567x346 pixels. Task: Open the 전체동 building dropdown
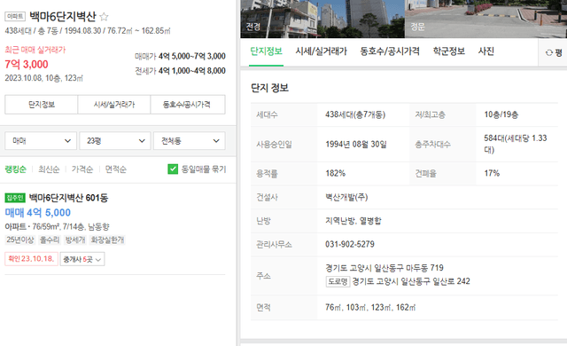189,141
